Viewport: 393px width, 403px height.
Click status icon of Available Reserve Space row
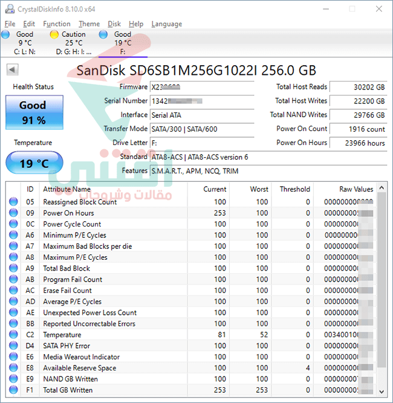(x=13, y=367)
